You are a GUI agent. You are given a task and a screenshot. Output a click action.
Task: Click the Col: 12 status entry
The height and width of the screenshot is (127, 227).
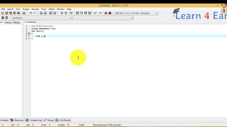click(x=15, y=125)
